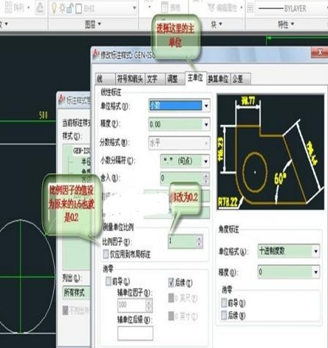Click the layer freeze sun icon
Screen dimensions: 328x348
[x=62, y=8]
